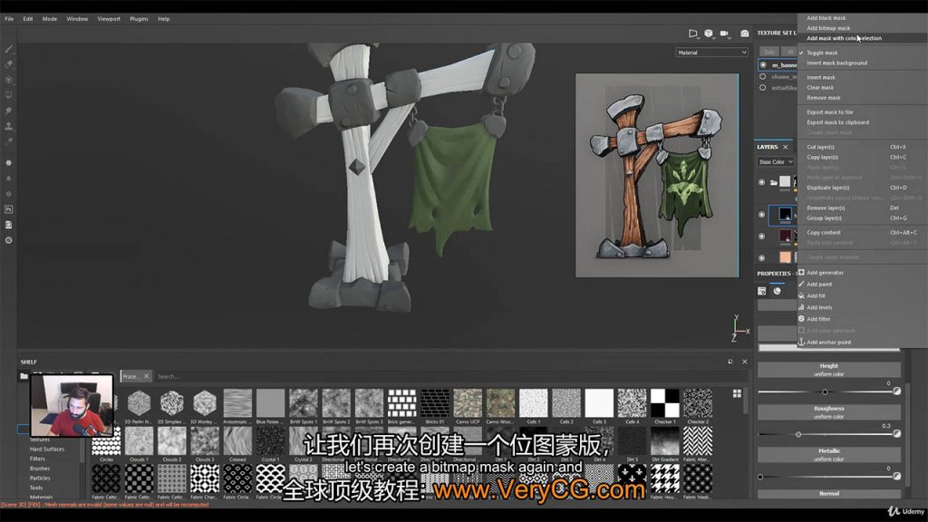Viewport: 928px width, 522px height.
Task: Open the video camera settings dropdown
Action: [724, 34]
